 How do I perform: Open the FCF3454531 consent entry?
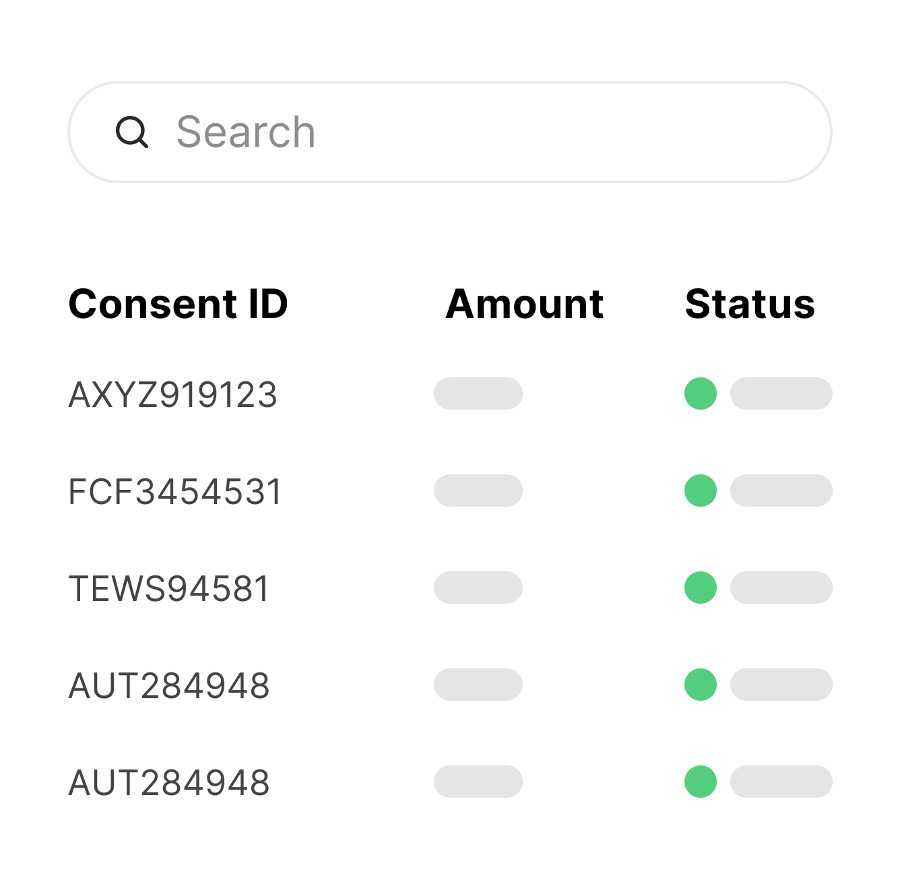[175, 492]
